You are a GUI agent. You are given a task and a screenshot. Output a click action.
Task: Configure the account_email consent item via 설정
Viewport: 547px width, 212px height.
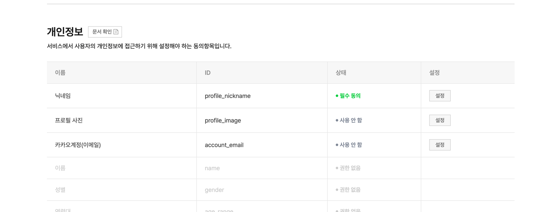(x=440, y=145)
